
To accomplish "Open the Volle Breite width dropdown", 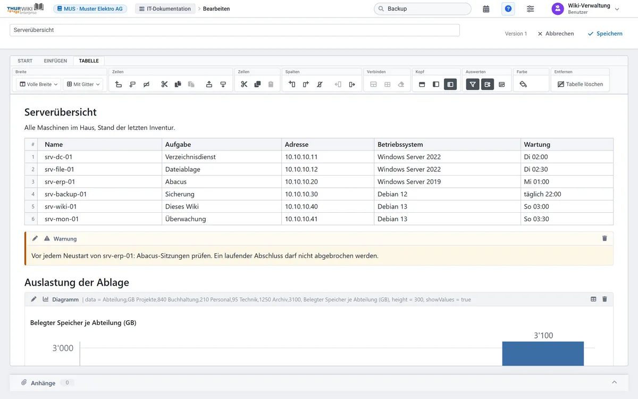I will 38,84.
